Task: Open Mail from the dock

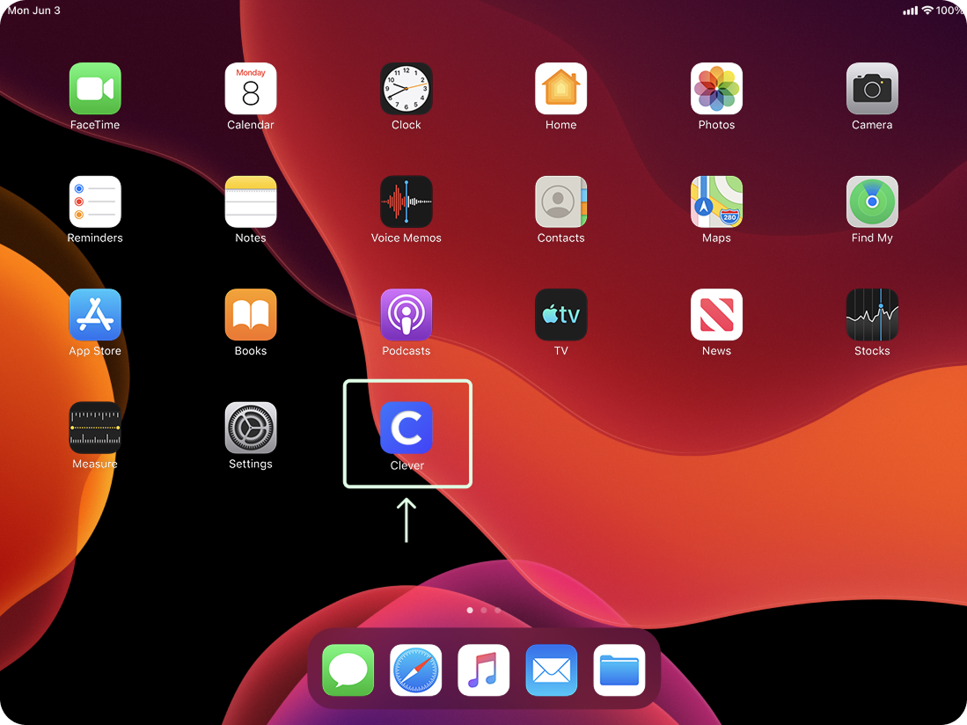Action: pyautogui.click(x=552, y=670)
